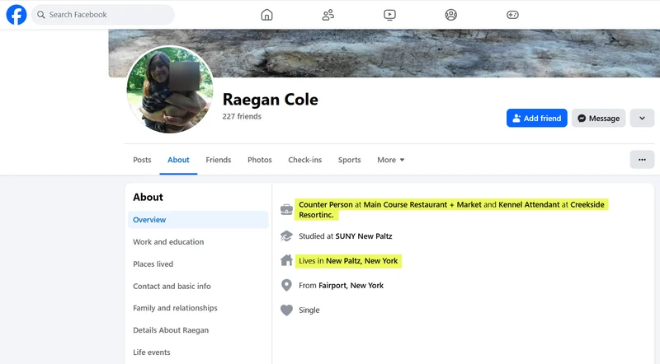
Task: Open the Check-ins tab
Action: (x=304, y=160)
